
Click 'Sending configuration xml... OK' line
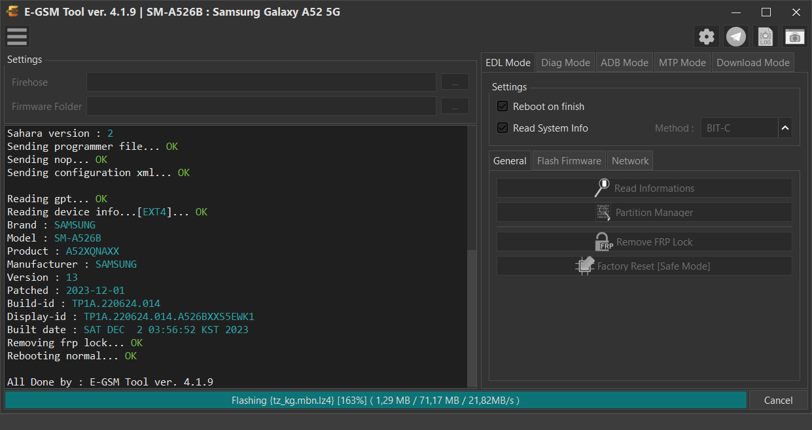(x=98, y=173)
